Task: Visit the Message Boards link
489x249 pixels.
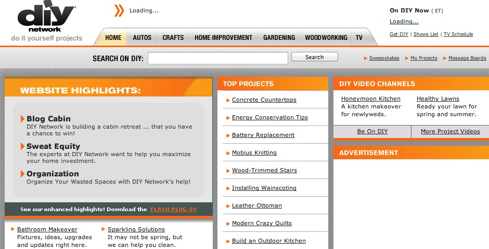Action: coord(467,58)
